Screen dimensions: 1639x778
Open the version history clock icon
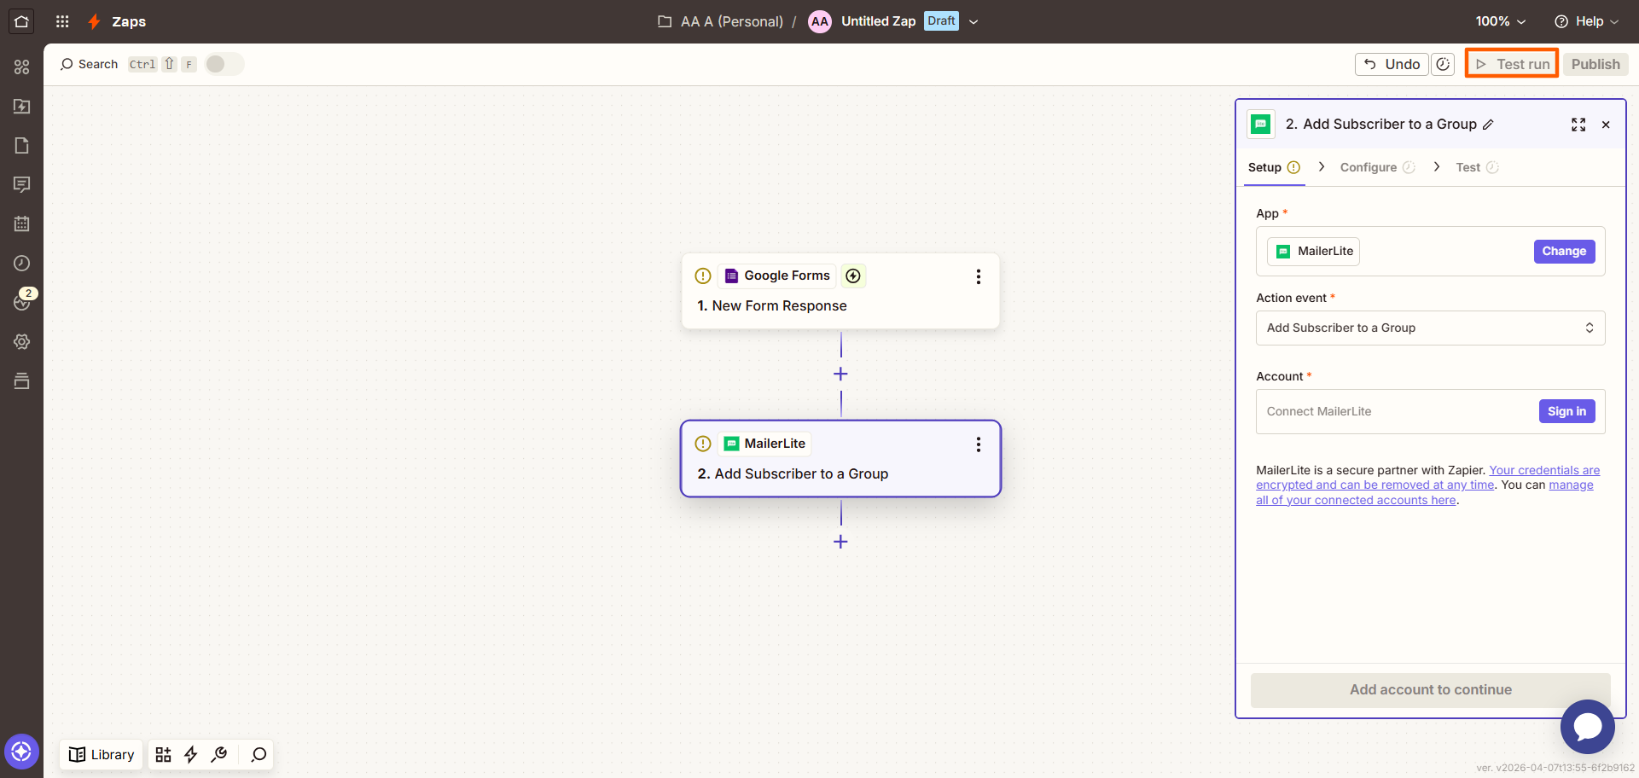1443,64
